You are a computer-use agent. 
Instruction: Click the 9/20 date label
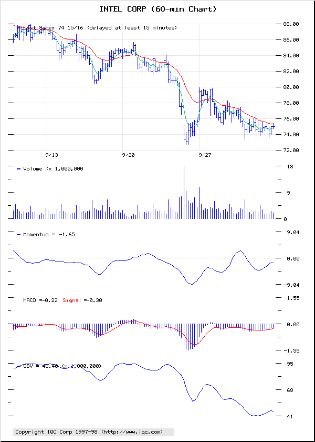tap(129, 155)
